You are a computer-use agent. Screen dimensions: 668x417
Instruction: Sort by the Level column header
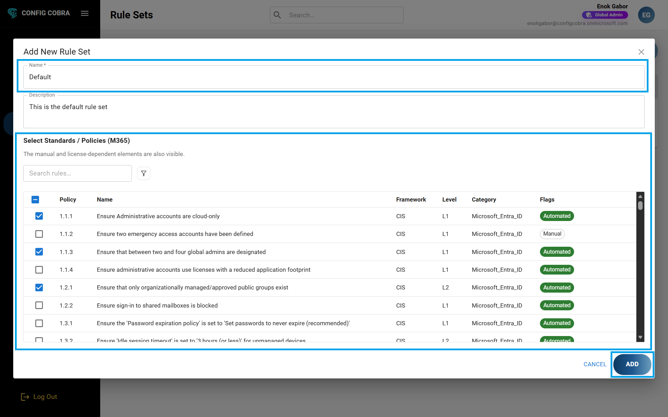(449, 199)
